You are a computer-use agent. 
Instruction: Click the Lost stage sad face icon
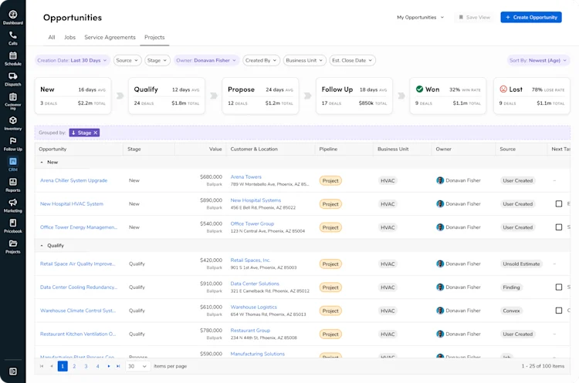(503, 89)
